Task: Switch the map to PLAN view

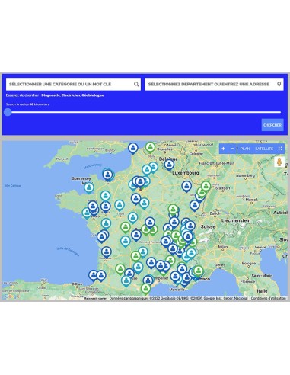Action: tap(245, 149)
